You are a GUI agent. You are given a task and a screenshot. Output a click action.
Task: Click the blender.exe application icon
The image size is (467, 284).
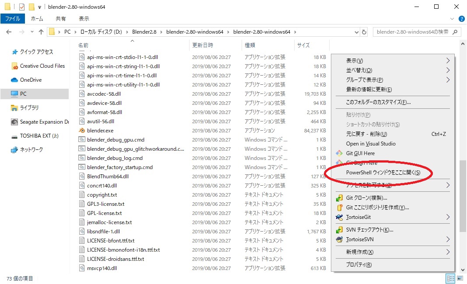pos(82,130)
